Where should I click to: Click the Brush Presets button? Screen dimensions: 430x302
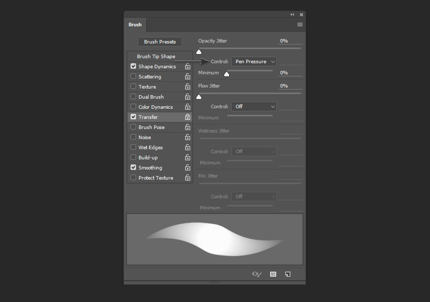point(160,41)
